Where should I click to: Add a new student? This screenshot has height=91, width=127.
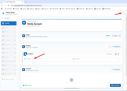coord(116,47)
